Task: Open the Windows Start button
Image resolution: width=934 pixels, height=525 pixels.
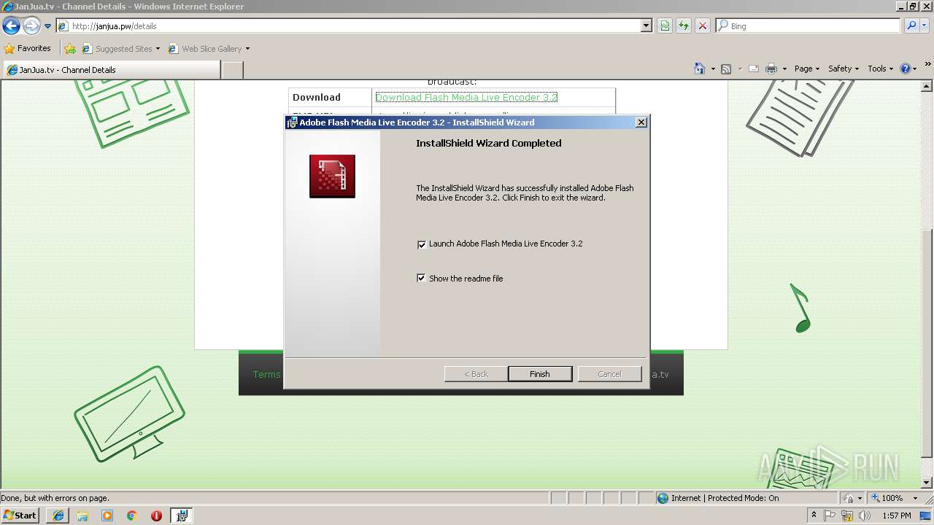Action: [20, 515]
